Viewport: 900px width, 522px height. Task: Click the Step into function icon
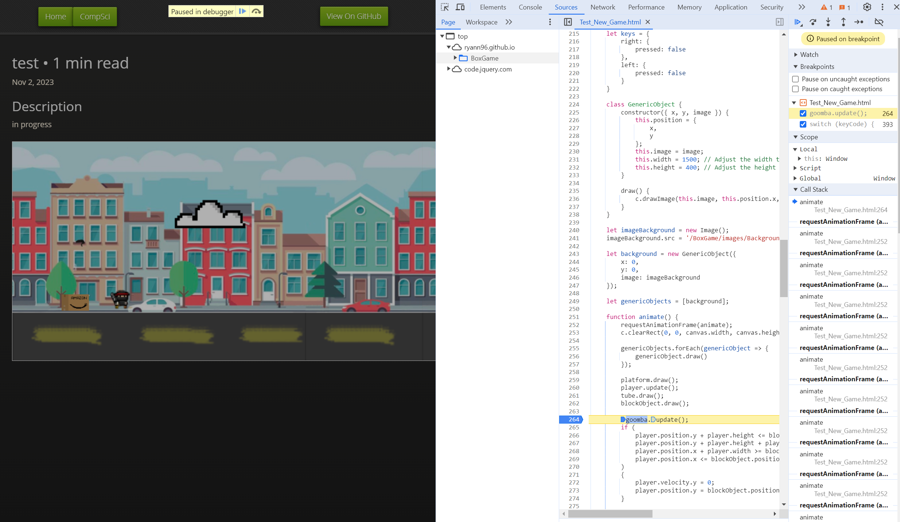(828, 22)
